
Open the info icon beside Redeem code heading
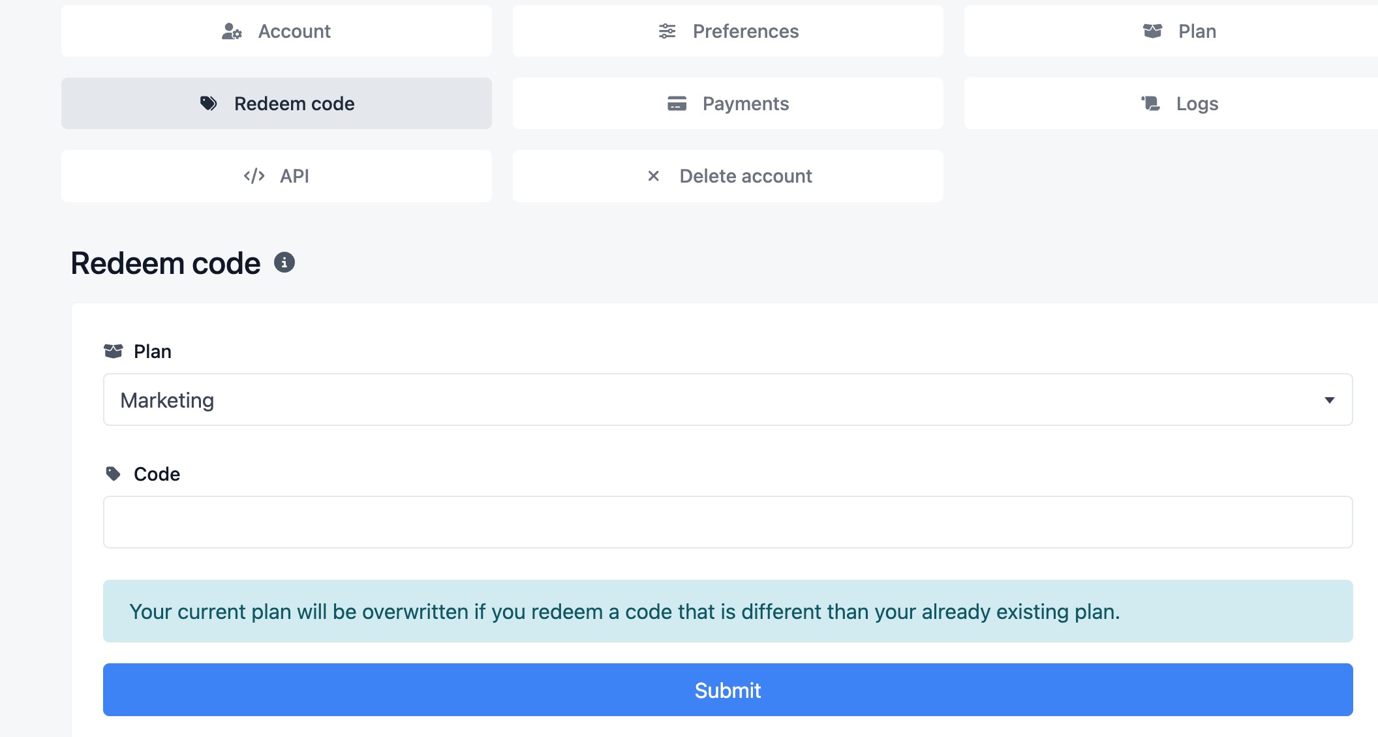click(284, 263)
